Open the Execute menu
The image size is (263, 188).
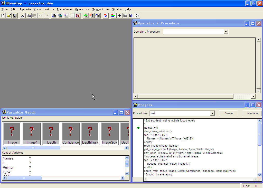pyautogui.click(x=25, y=10)
